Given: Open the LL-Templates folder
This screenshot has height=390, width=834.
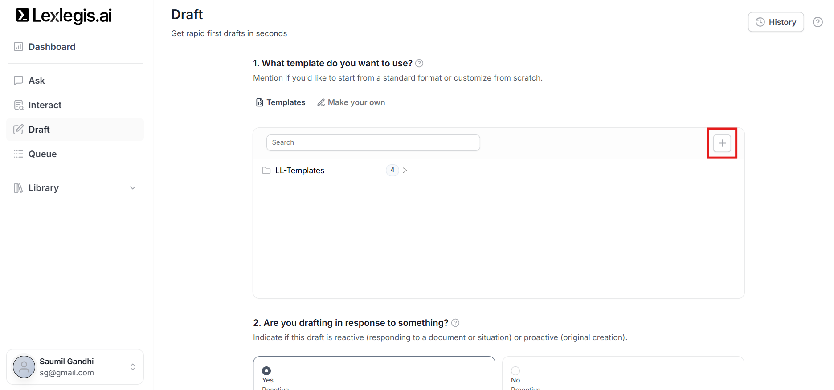Looking at the screenshot, I should [299, 171].
